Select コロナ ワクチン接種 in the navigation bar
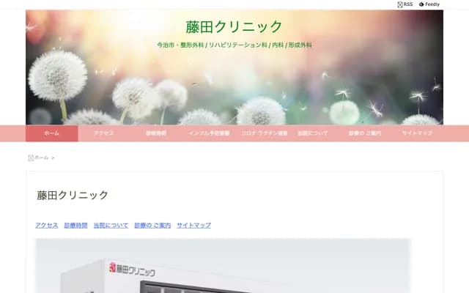The image size is (469, 293). click(x=260, y=133)
